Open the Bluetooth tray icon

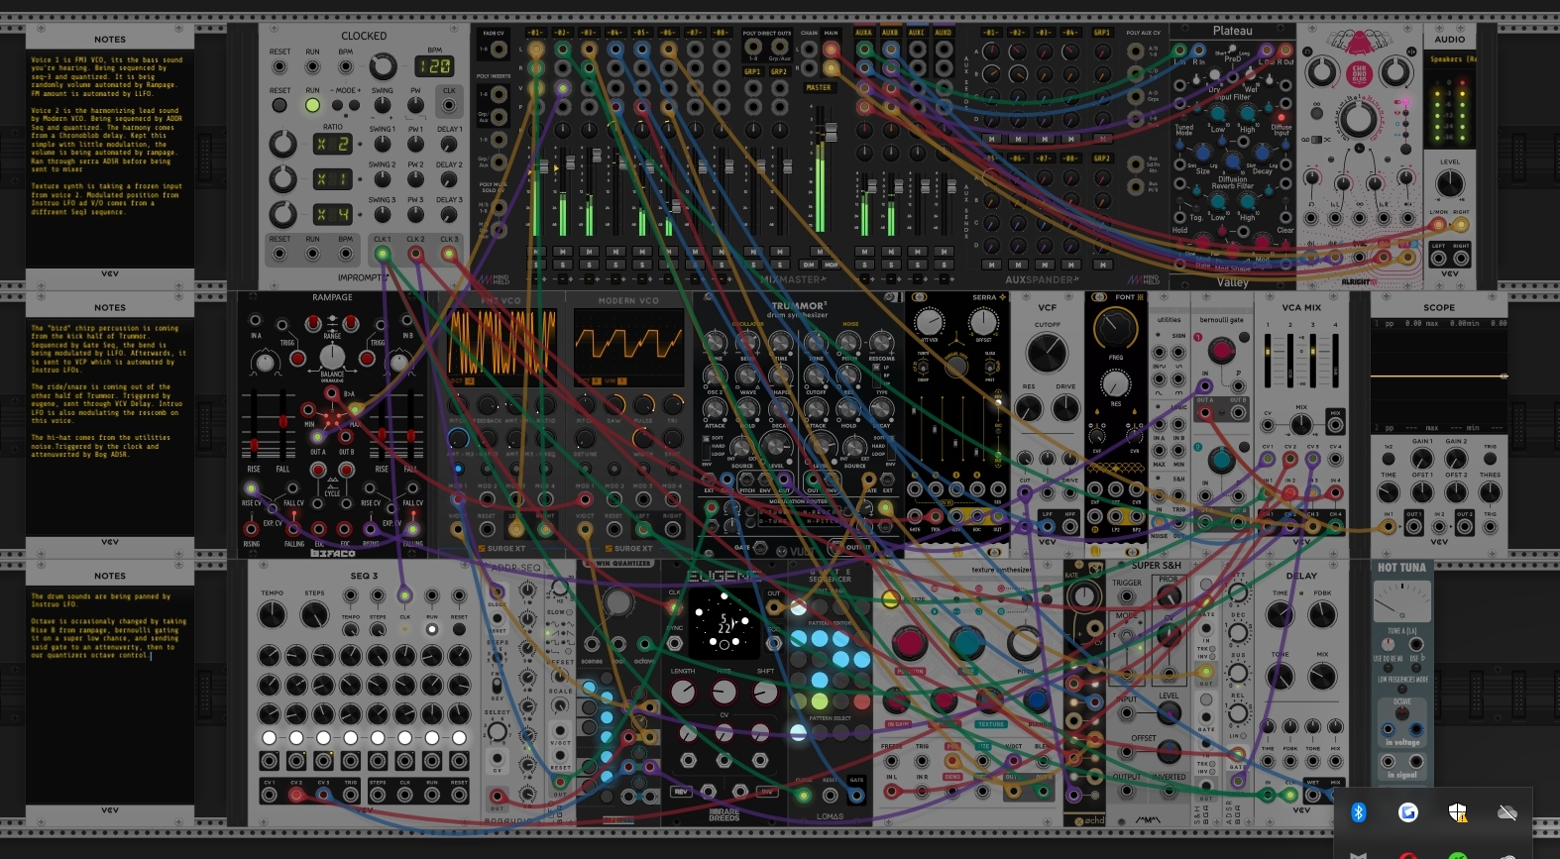[1359, 812]
